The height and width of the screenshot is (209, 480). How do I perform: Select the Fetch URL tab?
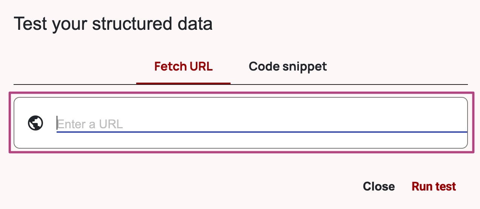tap(183, 67)
